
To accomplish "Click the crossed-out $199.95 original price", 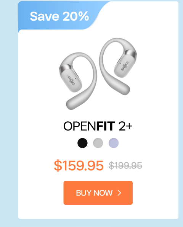I will [x=125, y=165].
